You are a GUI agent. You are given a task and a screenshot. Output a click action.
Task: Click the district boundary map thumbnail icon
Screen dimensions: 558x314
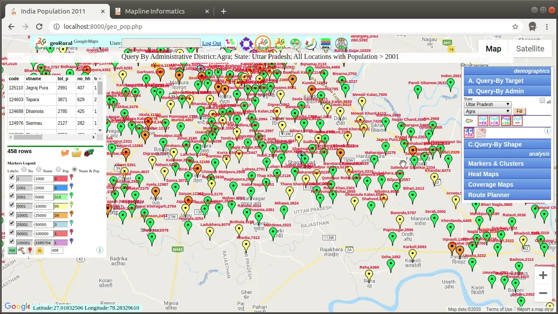coord(481,133)
